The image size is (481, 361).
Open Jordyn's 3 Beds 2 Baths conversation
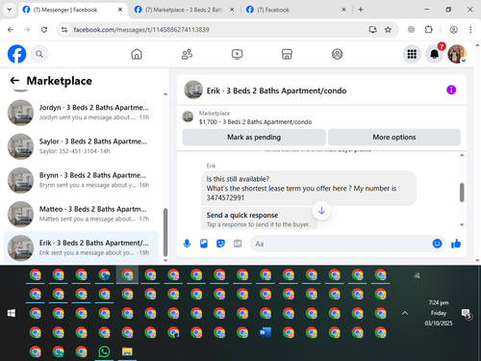pyautogui.click(x=81, y=113)
